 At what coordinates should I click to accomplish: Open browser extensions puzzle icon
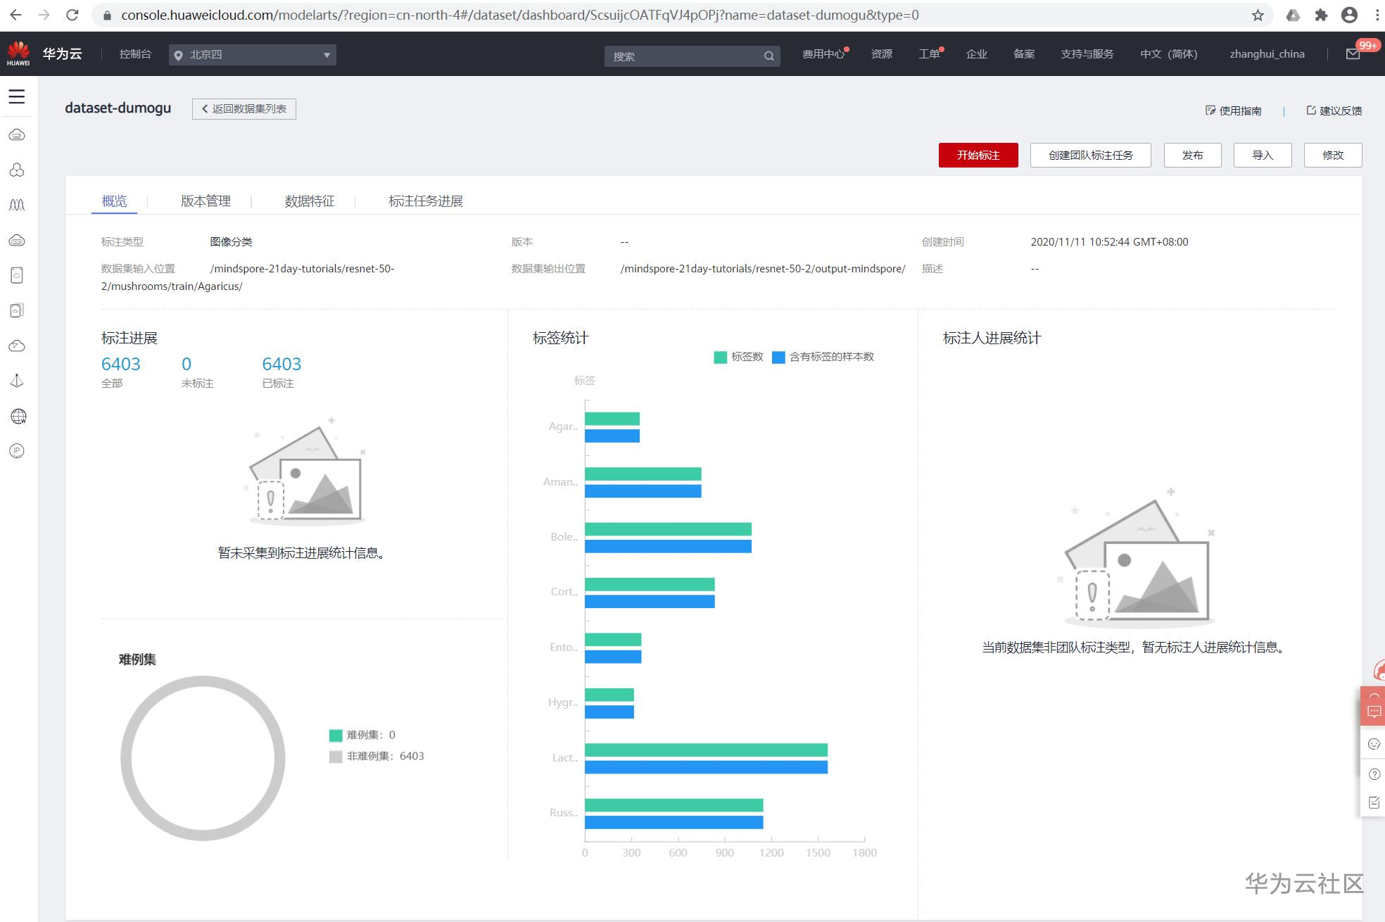click(1321, 15)
